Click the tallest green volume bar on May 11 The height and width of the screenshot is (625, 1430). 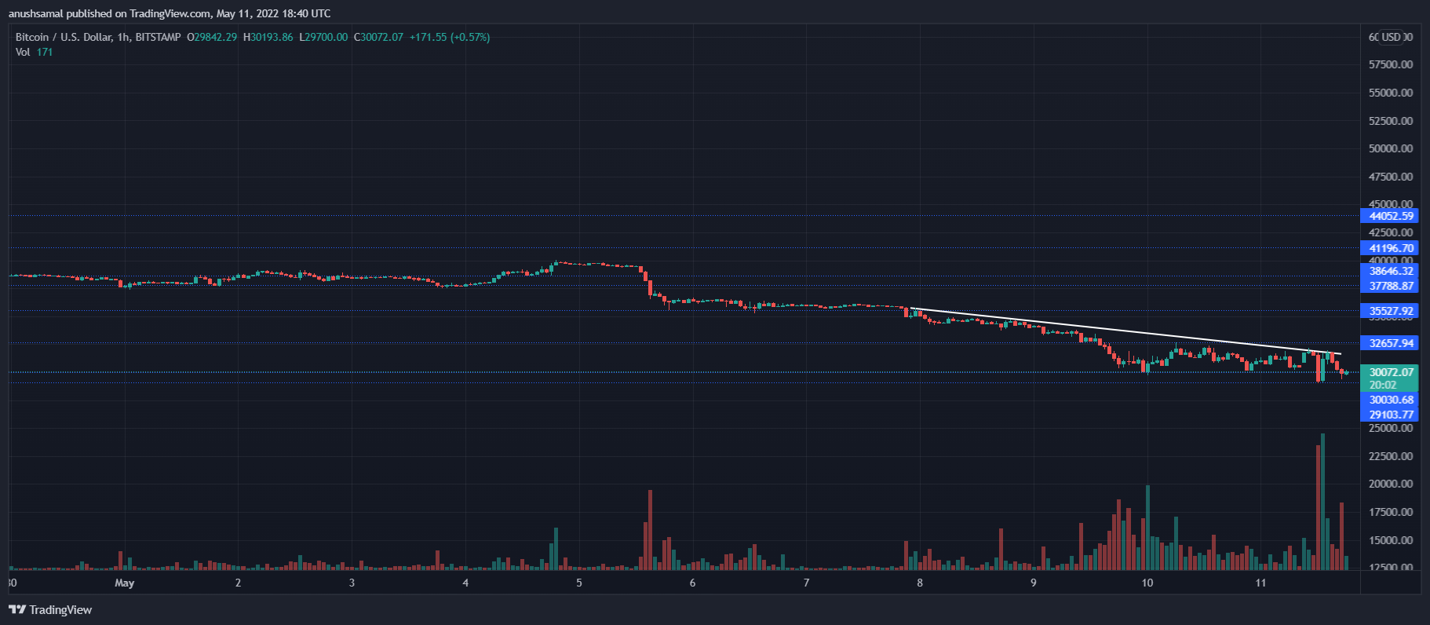pos(1322,502)
